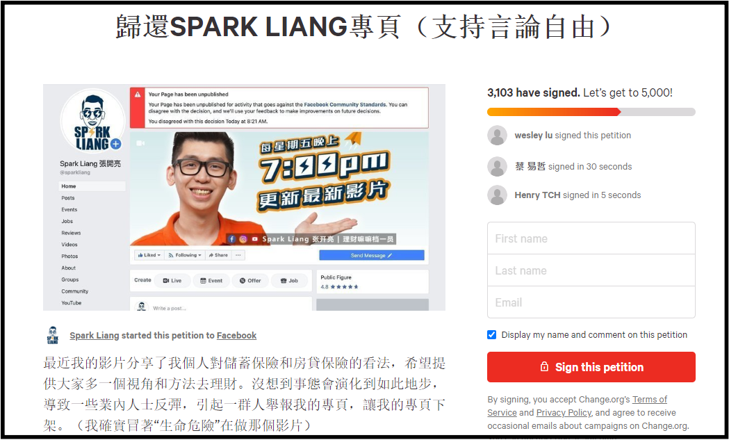This screenshot has width=729, height=440.
Task: Focus the First name input field
Action: pos(591,238)
